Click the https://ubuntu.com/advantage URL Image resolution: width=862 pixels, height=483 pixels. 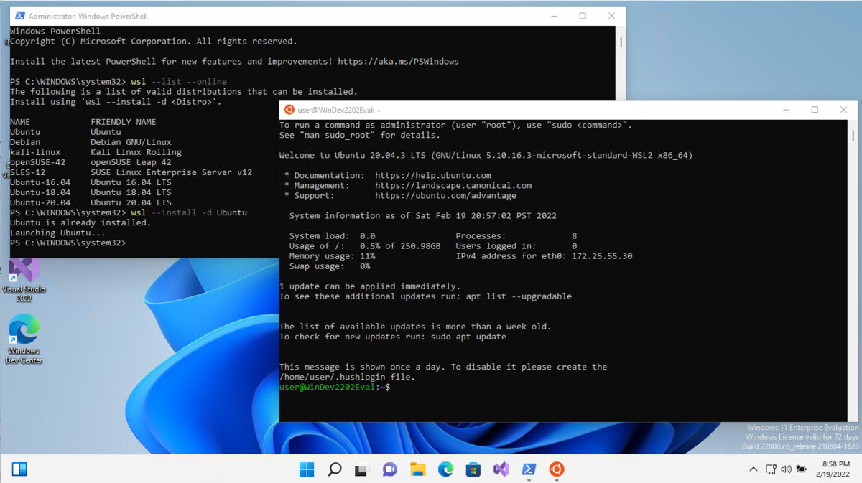coord(445,196)
